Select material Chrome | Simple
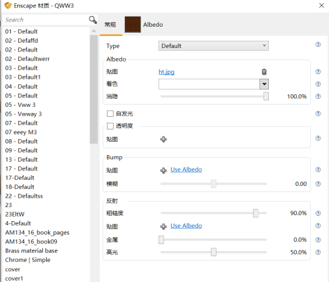Screen dimensions: 329x282 (28, 260)
